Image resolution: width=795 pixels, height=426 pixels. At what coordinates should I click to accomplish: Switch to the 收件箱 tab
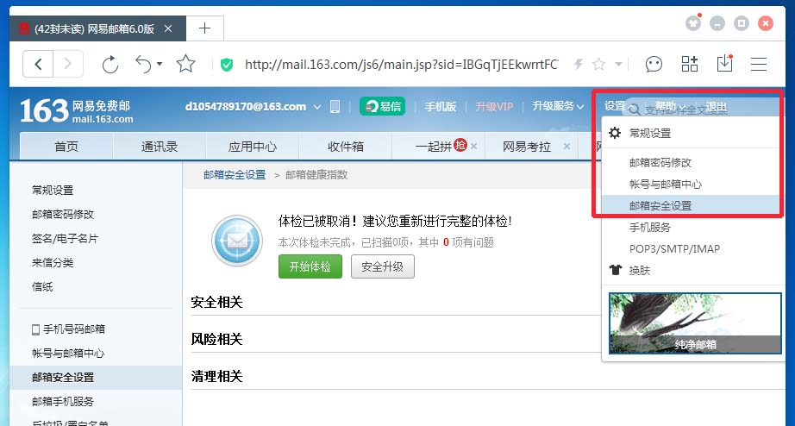click(x=345, y=146)
